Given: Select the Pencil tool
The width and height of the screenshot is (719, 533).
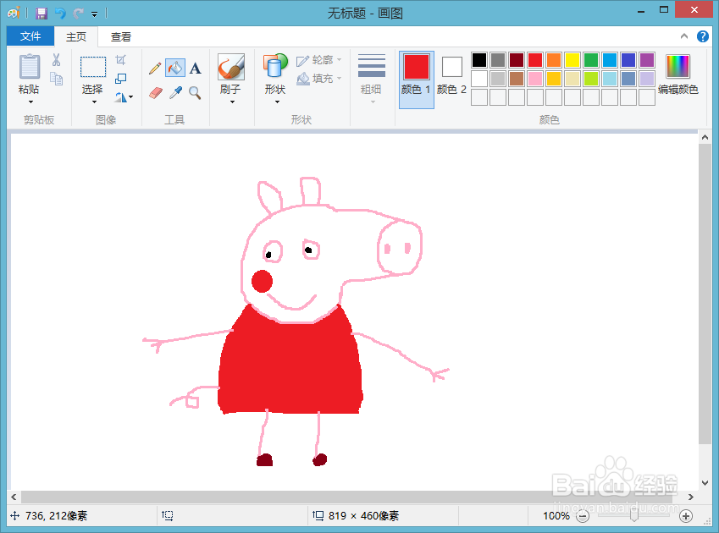Looking at the screenshot, I should [x=155, y=67].
